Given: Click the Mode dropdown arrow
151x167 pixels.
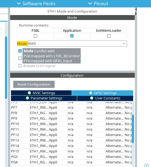Looking at the screenshot, I should pyautogui.click(x=124, y=44).
